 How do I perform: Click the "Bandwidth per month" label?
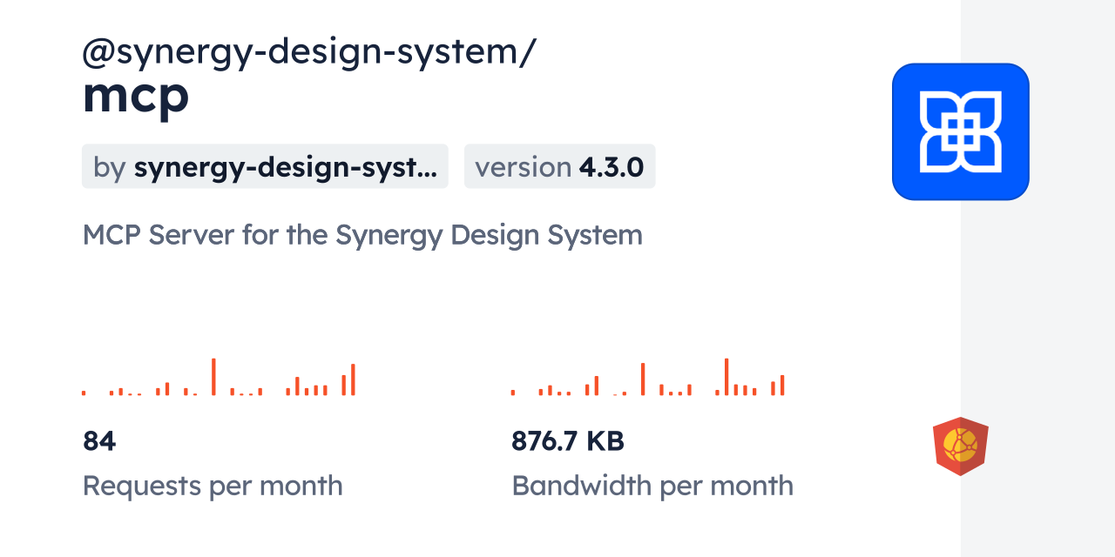[652, 486]
